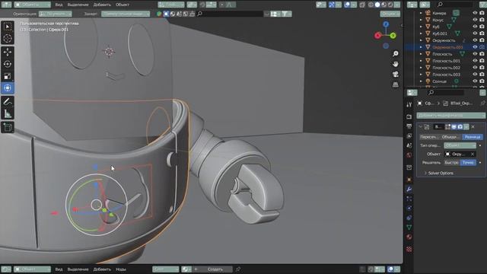Open the Scene properties tab icon
The width and height of the screenshot is (487, 274).
coord(409,145)
